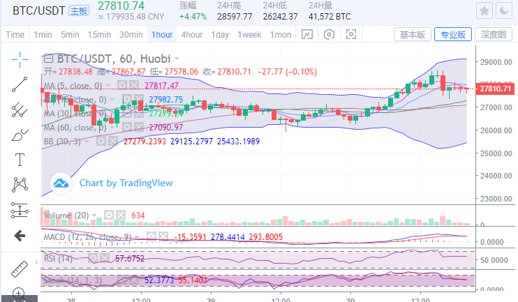Click the TradingView cloud logo
Image resolution: width=518 pixels, height=302 pixels.
tap(61, 183)
